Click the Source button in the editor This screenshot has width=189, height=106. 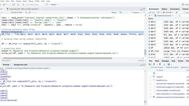[135, 12]
